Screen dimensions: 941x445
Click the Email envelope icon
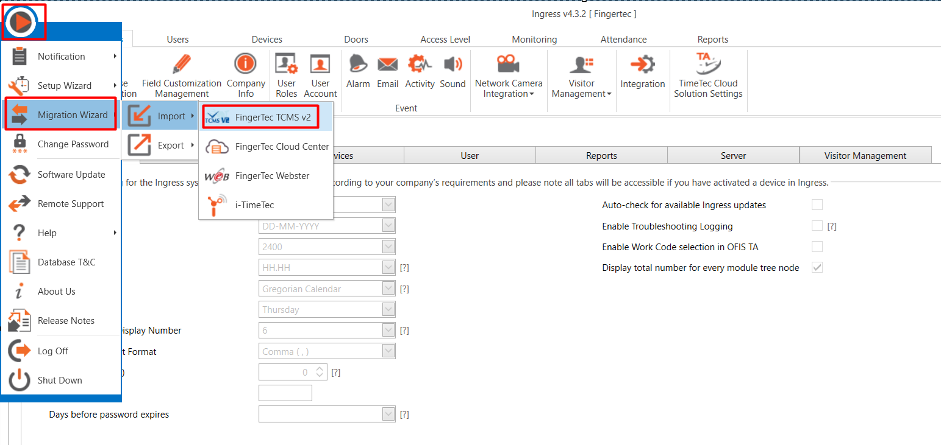tap(388, 71)
